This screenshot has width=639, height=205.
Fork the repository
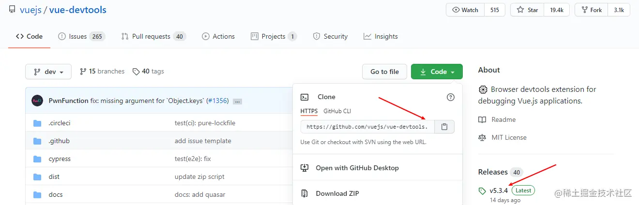click(x=591, y=10)
